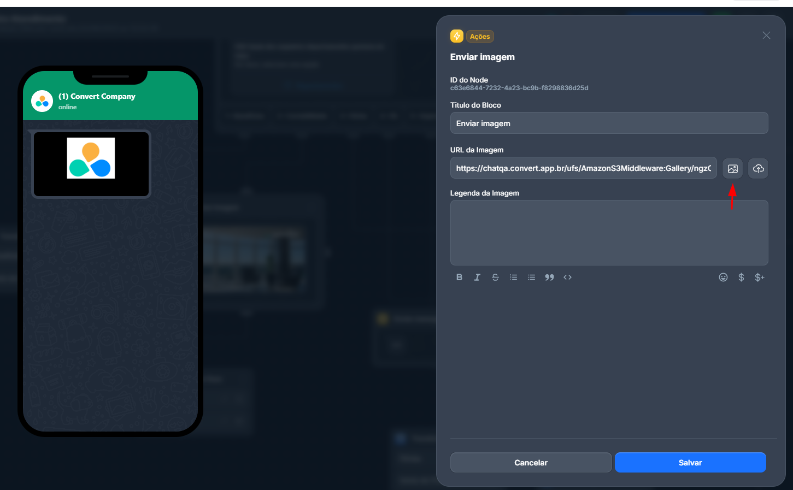793x490 pixels.
Task: Edit the Titulo do Bloco field
Action: [x=609, y=123]
